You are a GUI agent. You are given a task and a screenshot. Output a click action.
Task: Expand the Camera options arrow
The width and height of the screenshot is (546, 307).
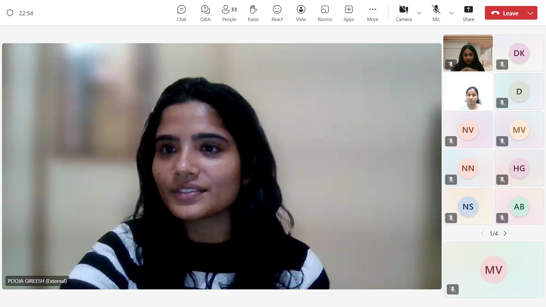419,13
